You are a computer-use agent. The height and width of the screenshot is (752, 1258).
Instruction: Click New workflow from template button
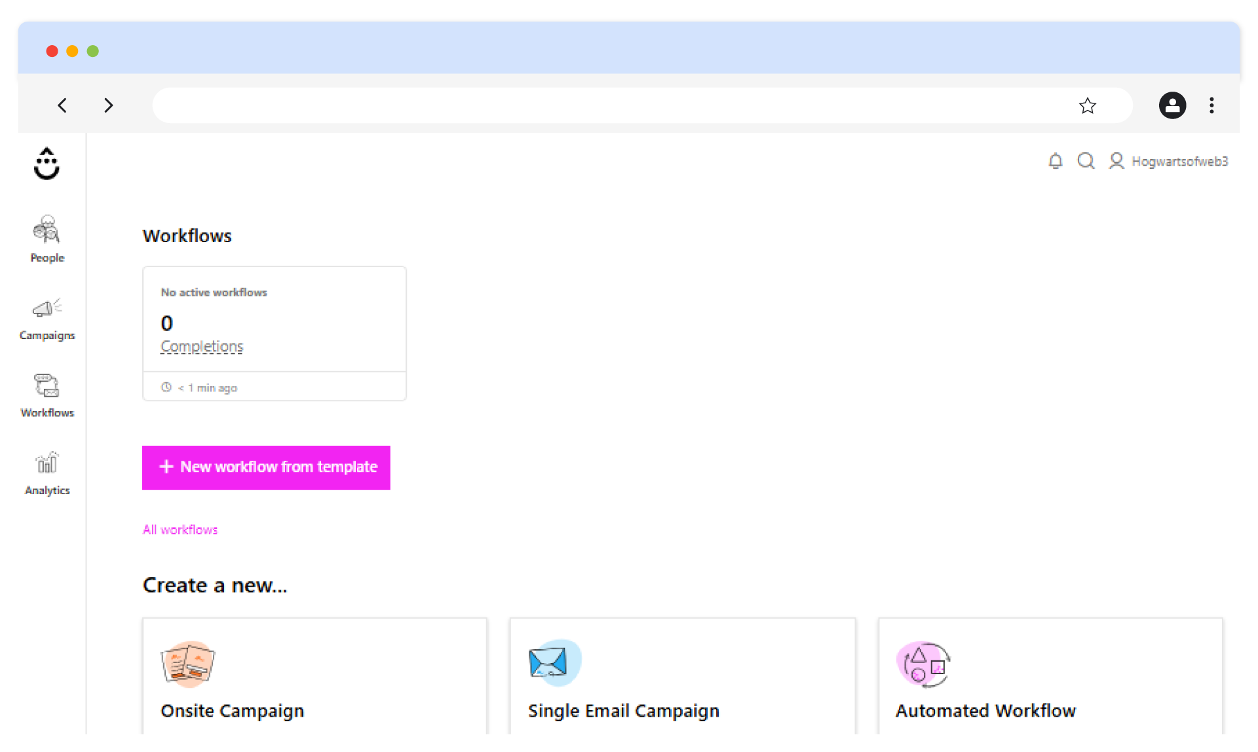pos(266,467)
